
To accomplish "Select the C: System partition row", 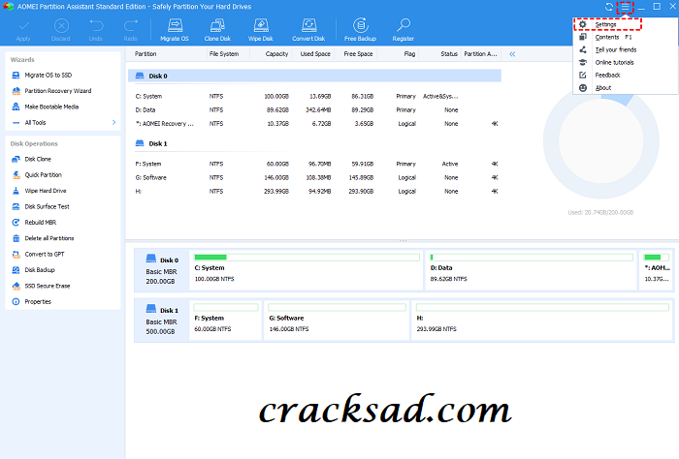I will (x=315, y=97).
